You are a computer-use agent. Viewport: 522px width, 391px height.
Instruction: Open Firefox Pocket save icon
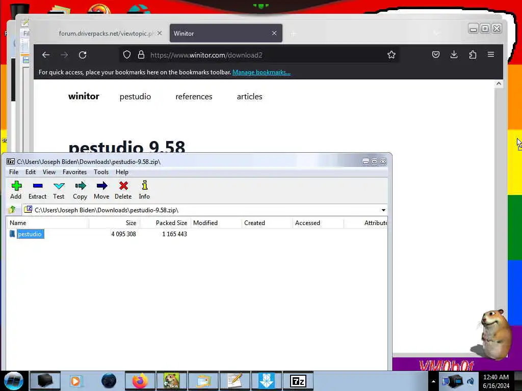(436, 54)
